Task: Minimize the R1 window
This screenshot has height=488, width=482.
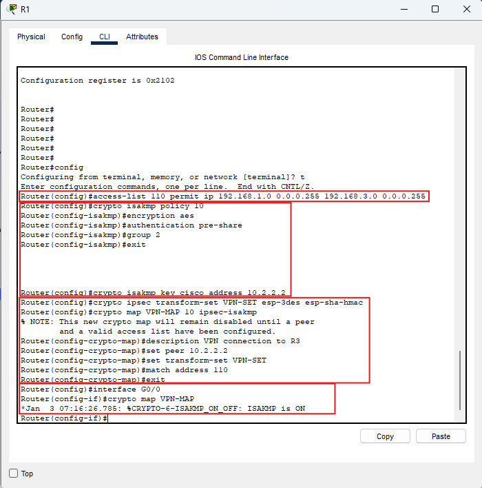Action: tap(404, 9)
